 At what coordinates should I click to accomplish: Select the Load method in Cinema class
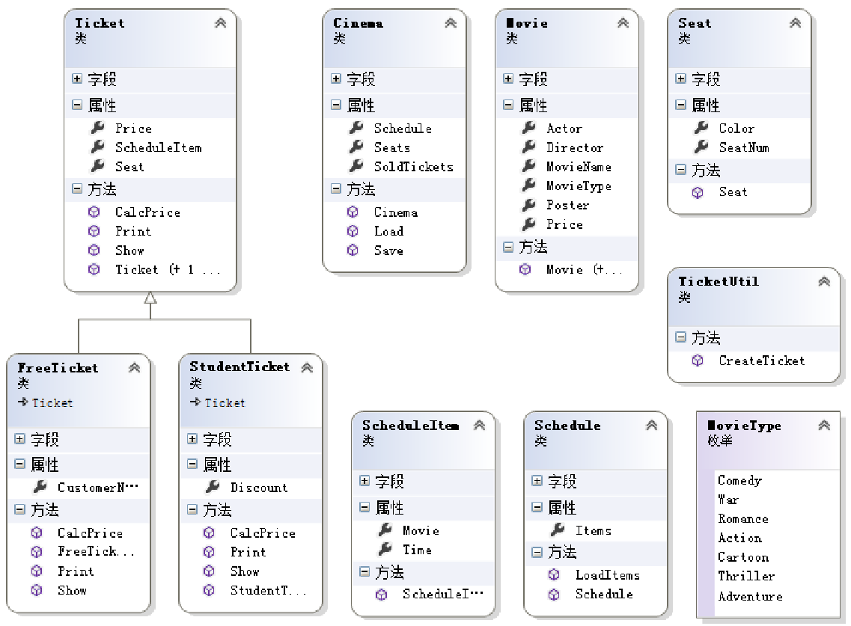click(x=388, y=232)
